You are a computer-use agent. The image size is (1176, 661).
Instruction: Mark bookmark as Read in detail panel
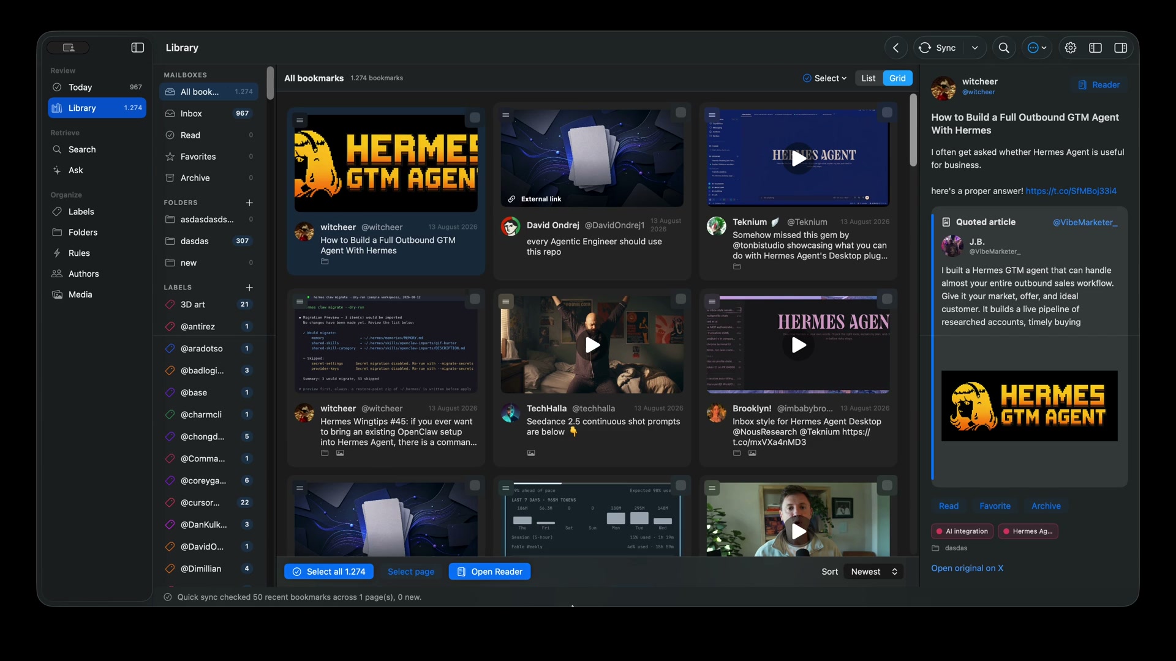coord(948,506)
